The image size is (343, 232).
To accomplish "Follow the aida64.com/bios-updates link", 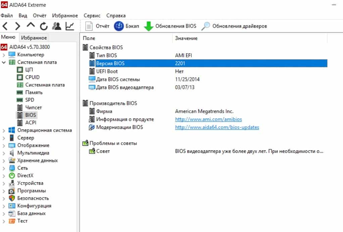I will click(x=217, y=127).
